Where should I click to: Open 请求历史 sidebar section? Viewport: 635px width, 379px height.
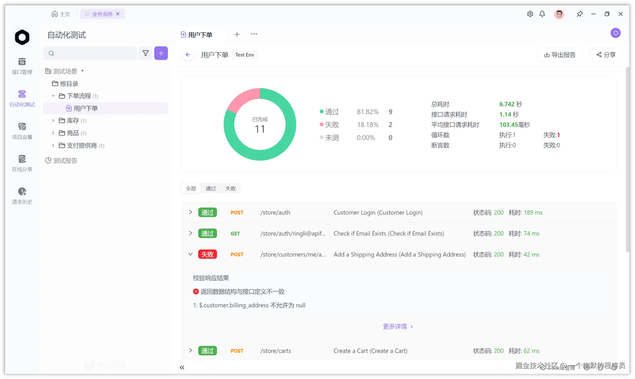22,195
